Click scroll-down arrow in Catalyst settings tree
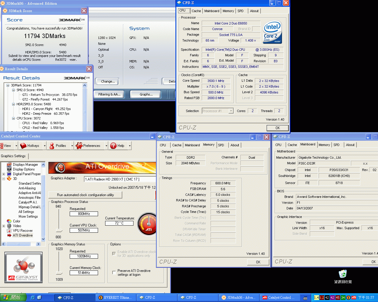The image size is (378, 302). 43,239
